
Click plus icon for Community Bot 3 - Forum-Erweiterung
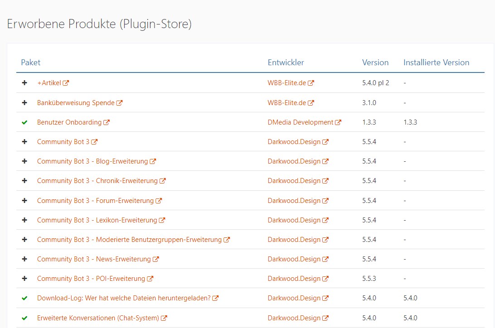click(x=24, y=201)
